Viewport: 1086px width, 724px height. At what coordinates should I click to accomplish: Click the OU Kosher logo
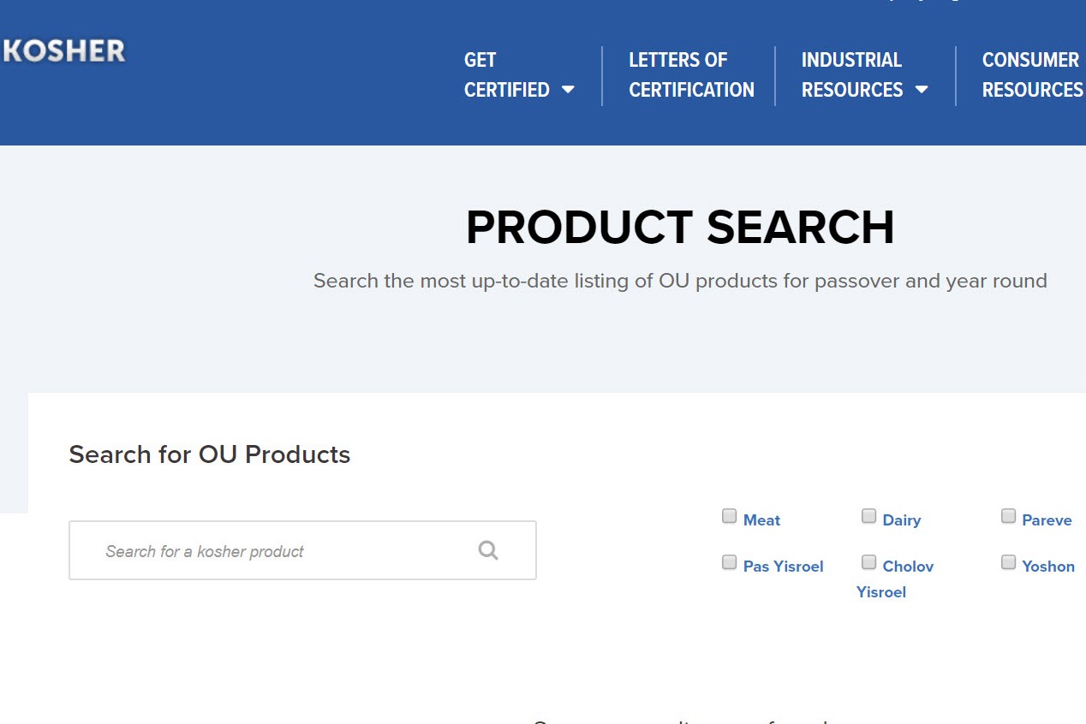click(x=63, y=51)
